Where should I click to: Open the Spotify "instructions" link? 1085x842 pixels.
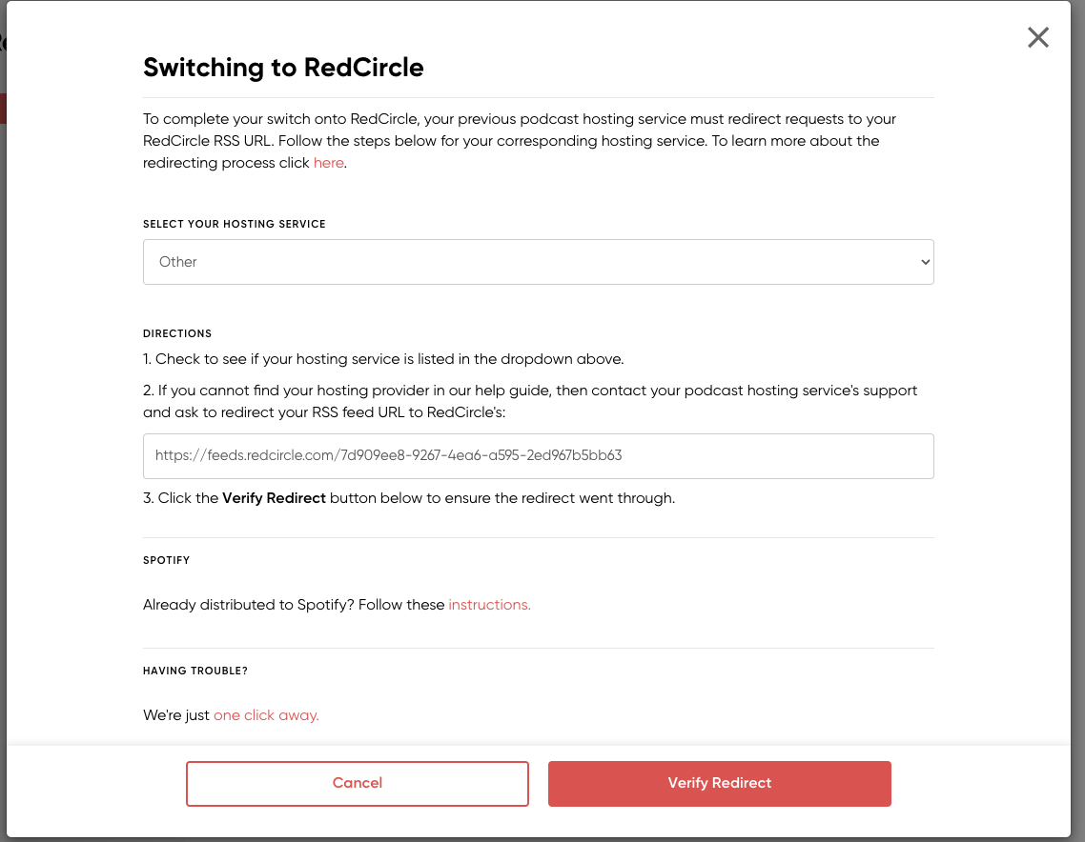pos(489,605)
